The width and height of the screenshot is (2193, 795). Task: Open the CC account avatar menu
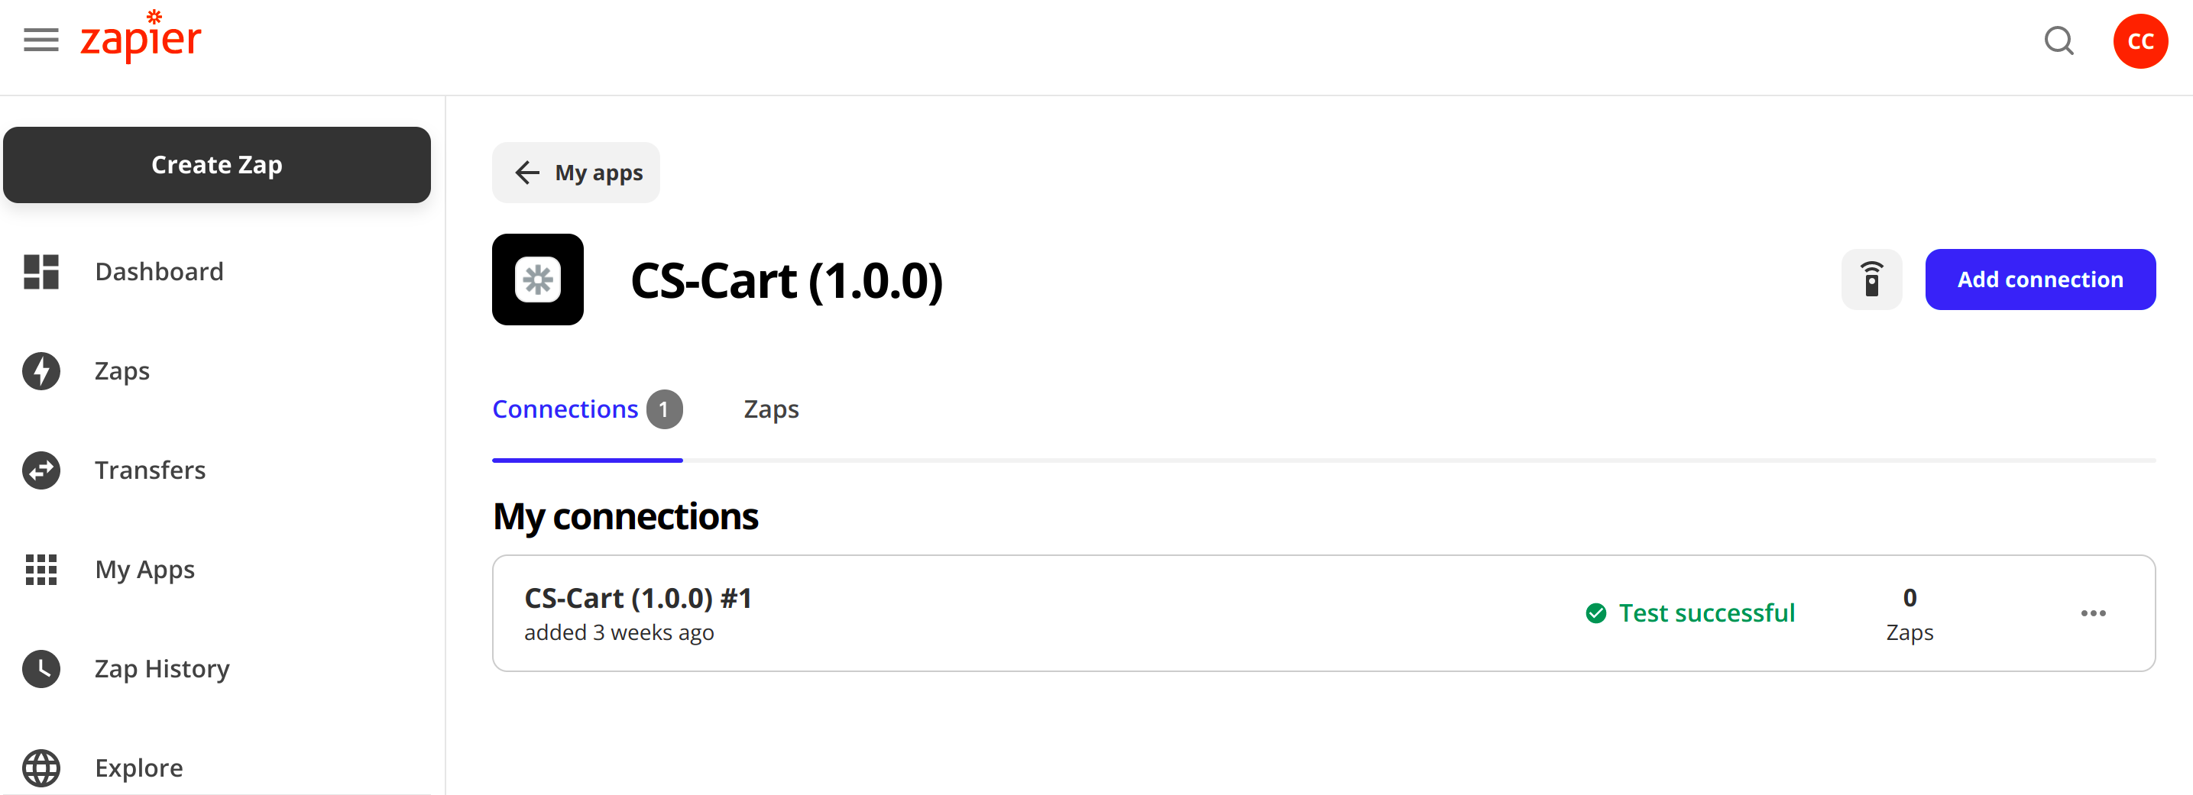(x=2140, y=40)
